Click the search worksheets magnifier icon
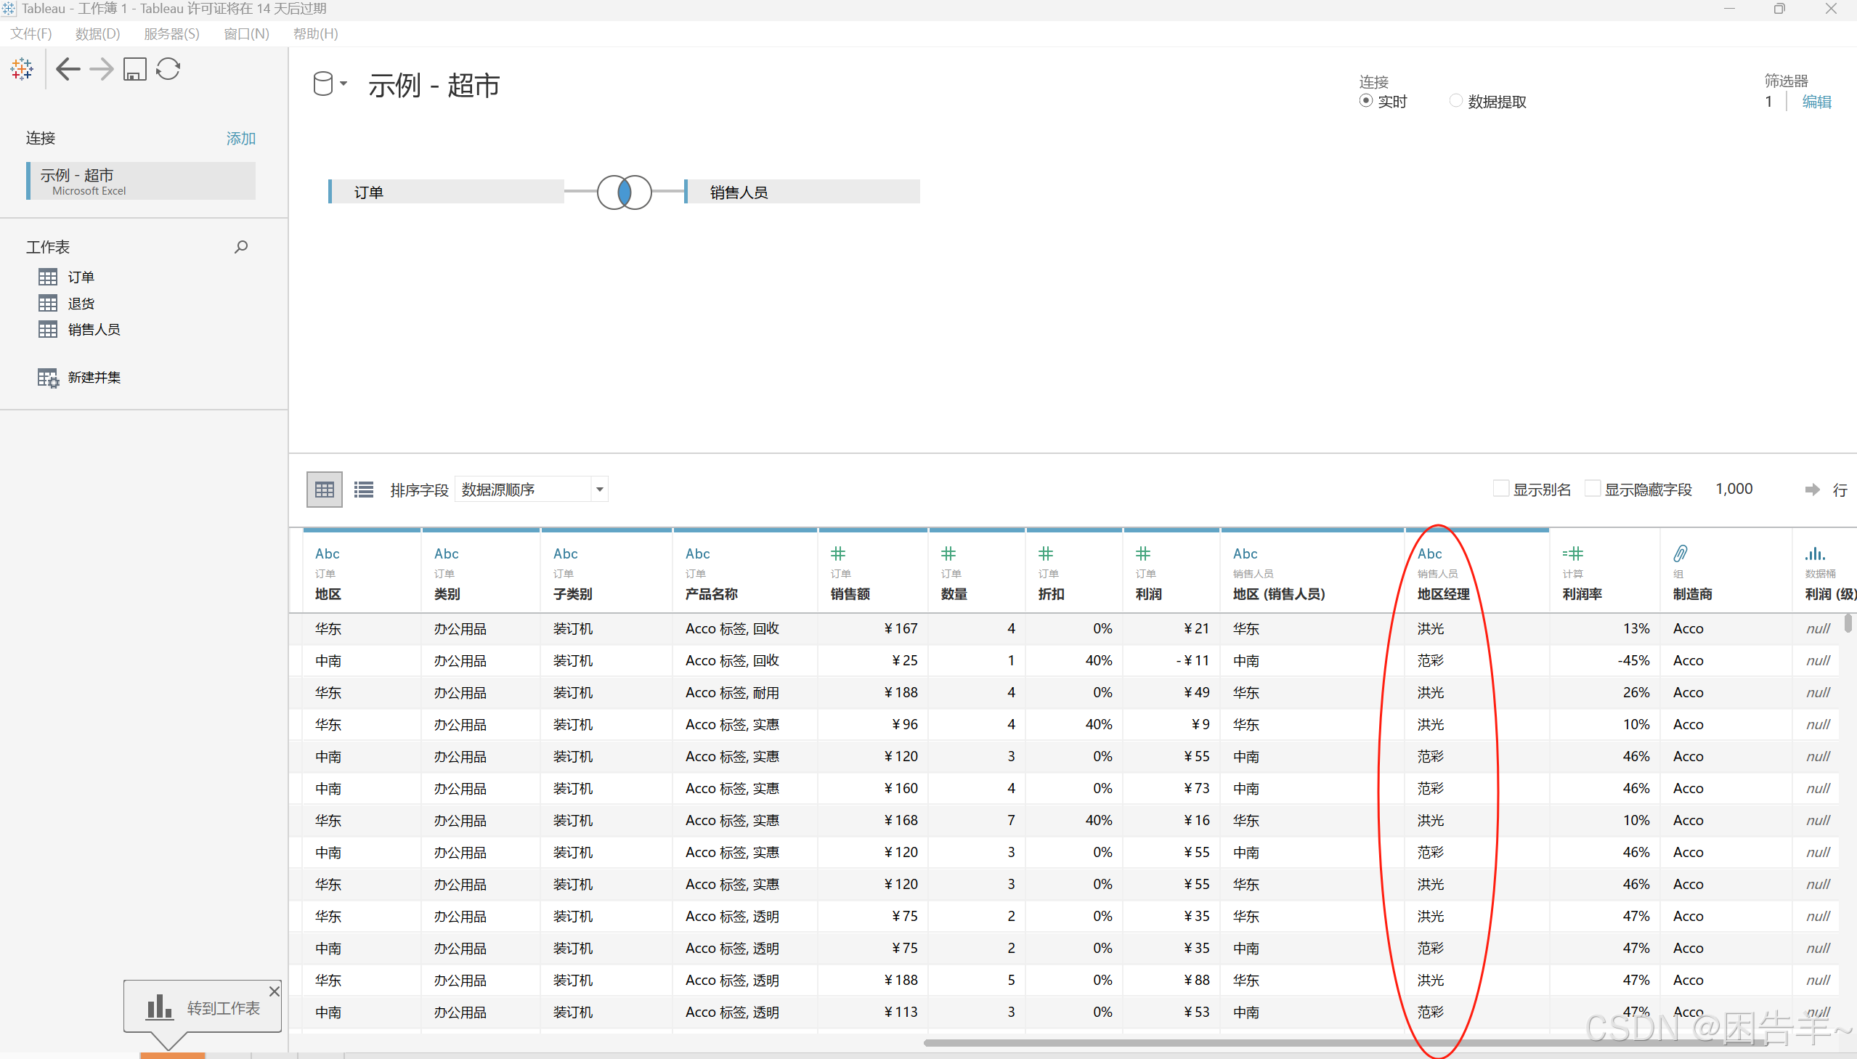 [240, 247]
